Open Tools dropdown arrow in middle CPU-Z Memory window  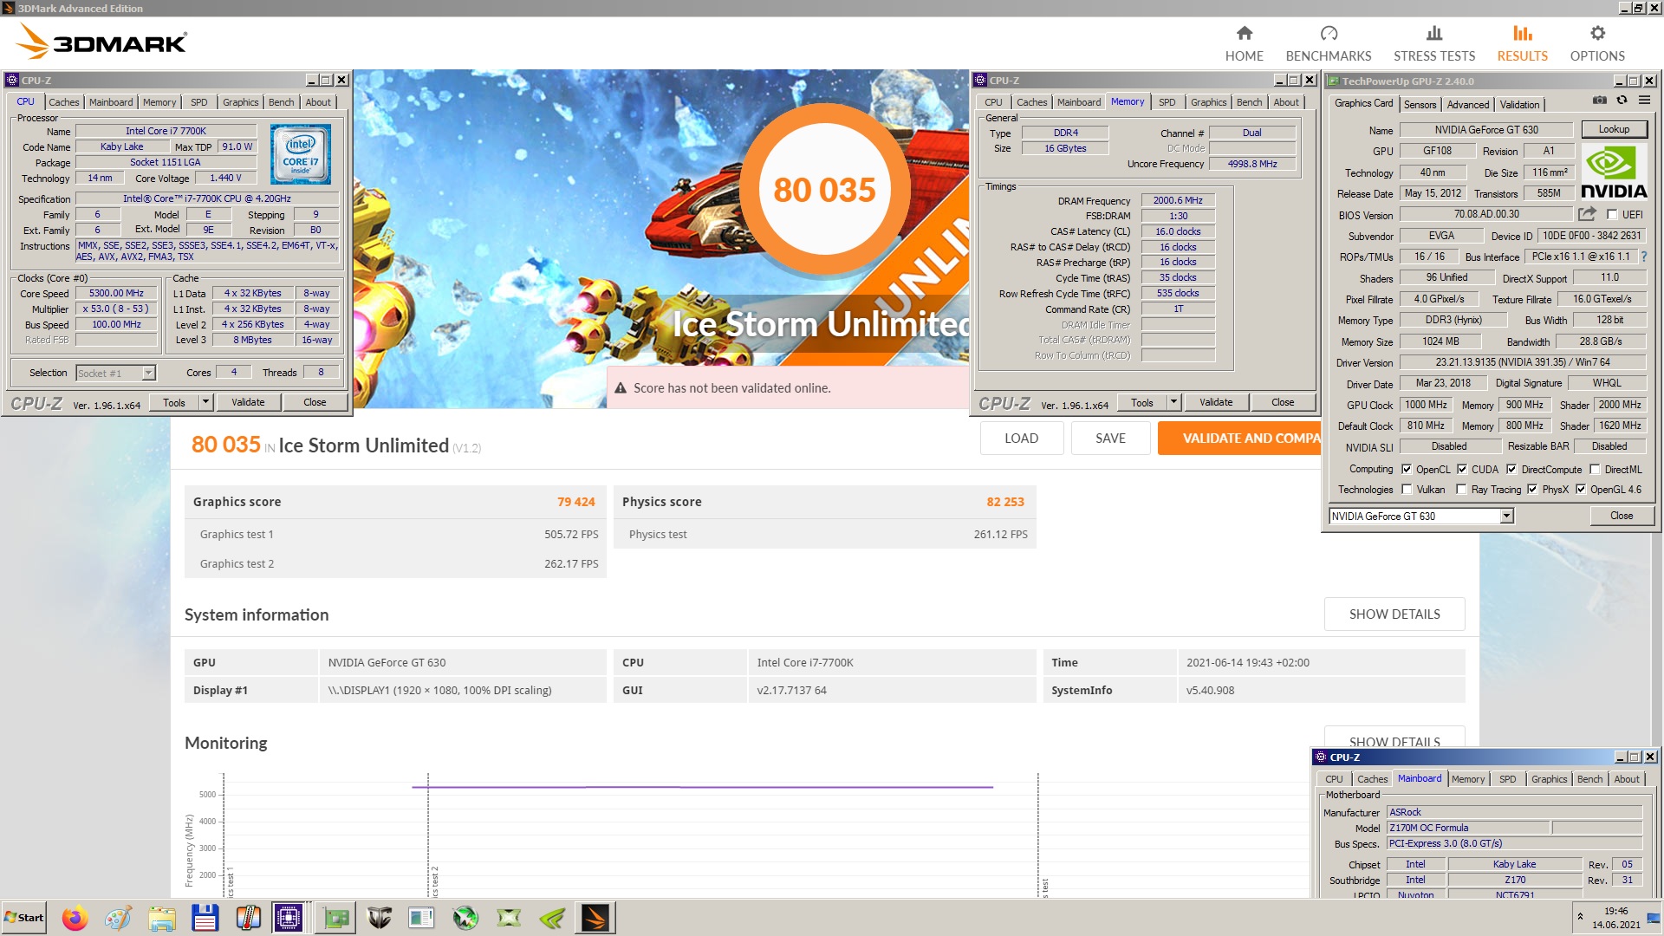click(x=1174, y=402)
